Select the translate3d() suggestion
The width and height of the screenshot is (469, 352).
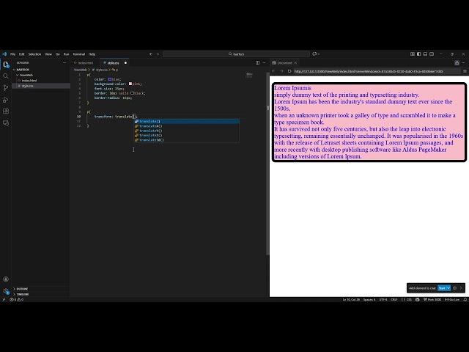(186, 140)
